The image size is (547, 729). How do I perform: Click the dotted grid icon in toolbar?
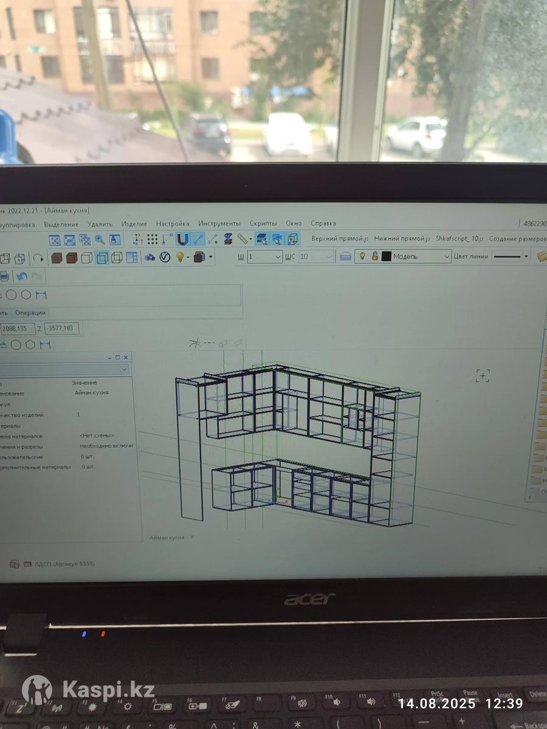click(x=153, y=239)
